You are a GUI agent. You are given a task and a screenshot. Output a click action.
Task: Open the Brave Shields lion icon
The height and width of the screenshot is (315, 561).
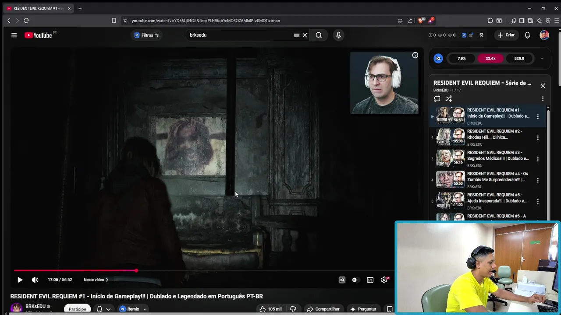coord(421,21)
